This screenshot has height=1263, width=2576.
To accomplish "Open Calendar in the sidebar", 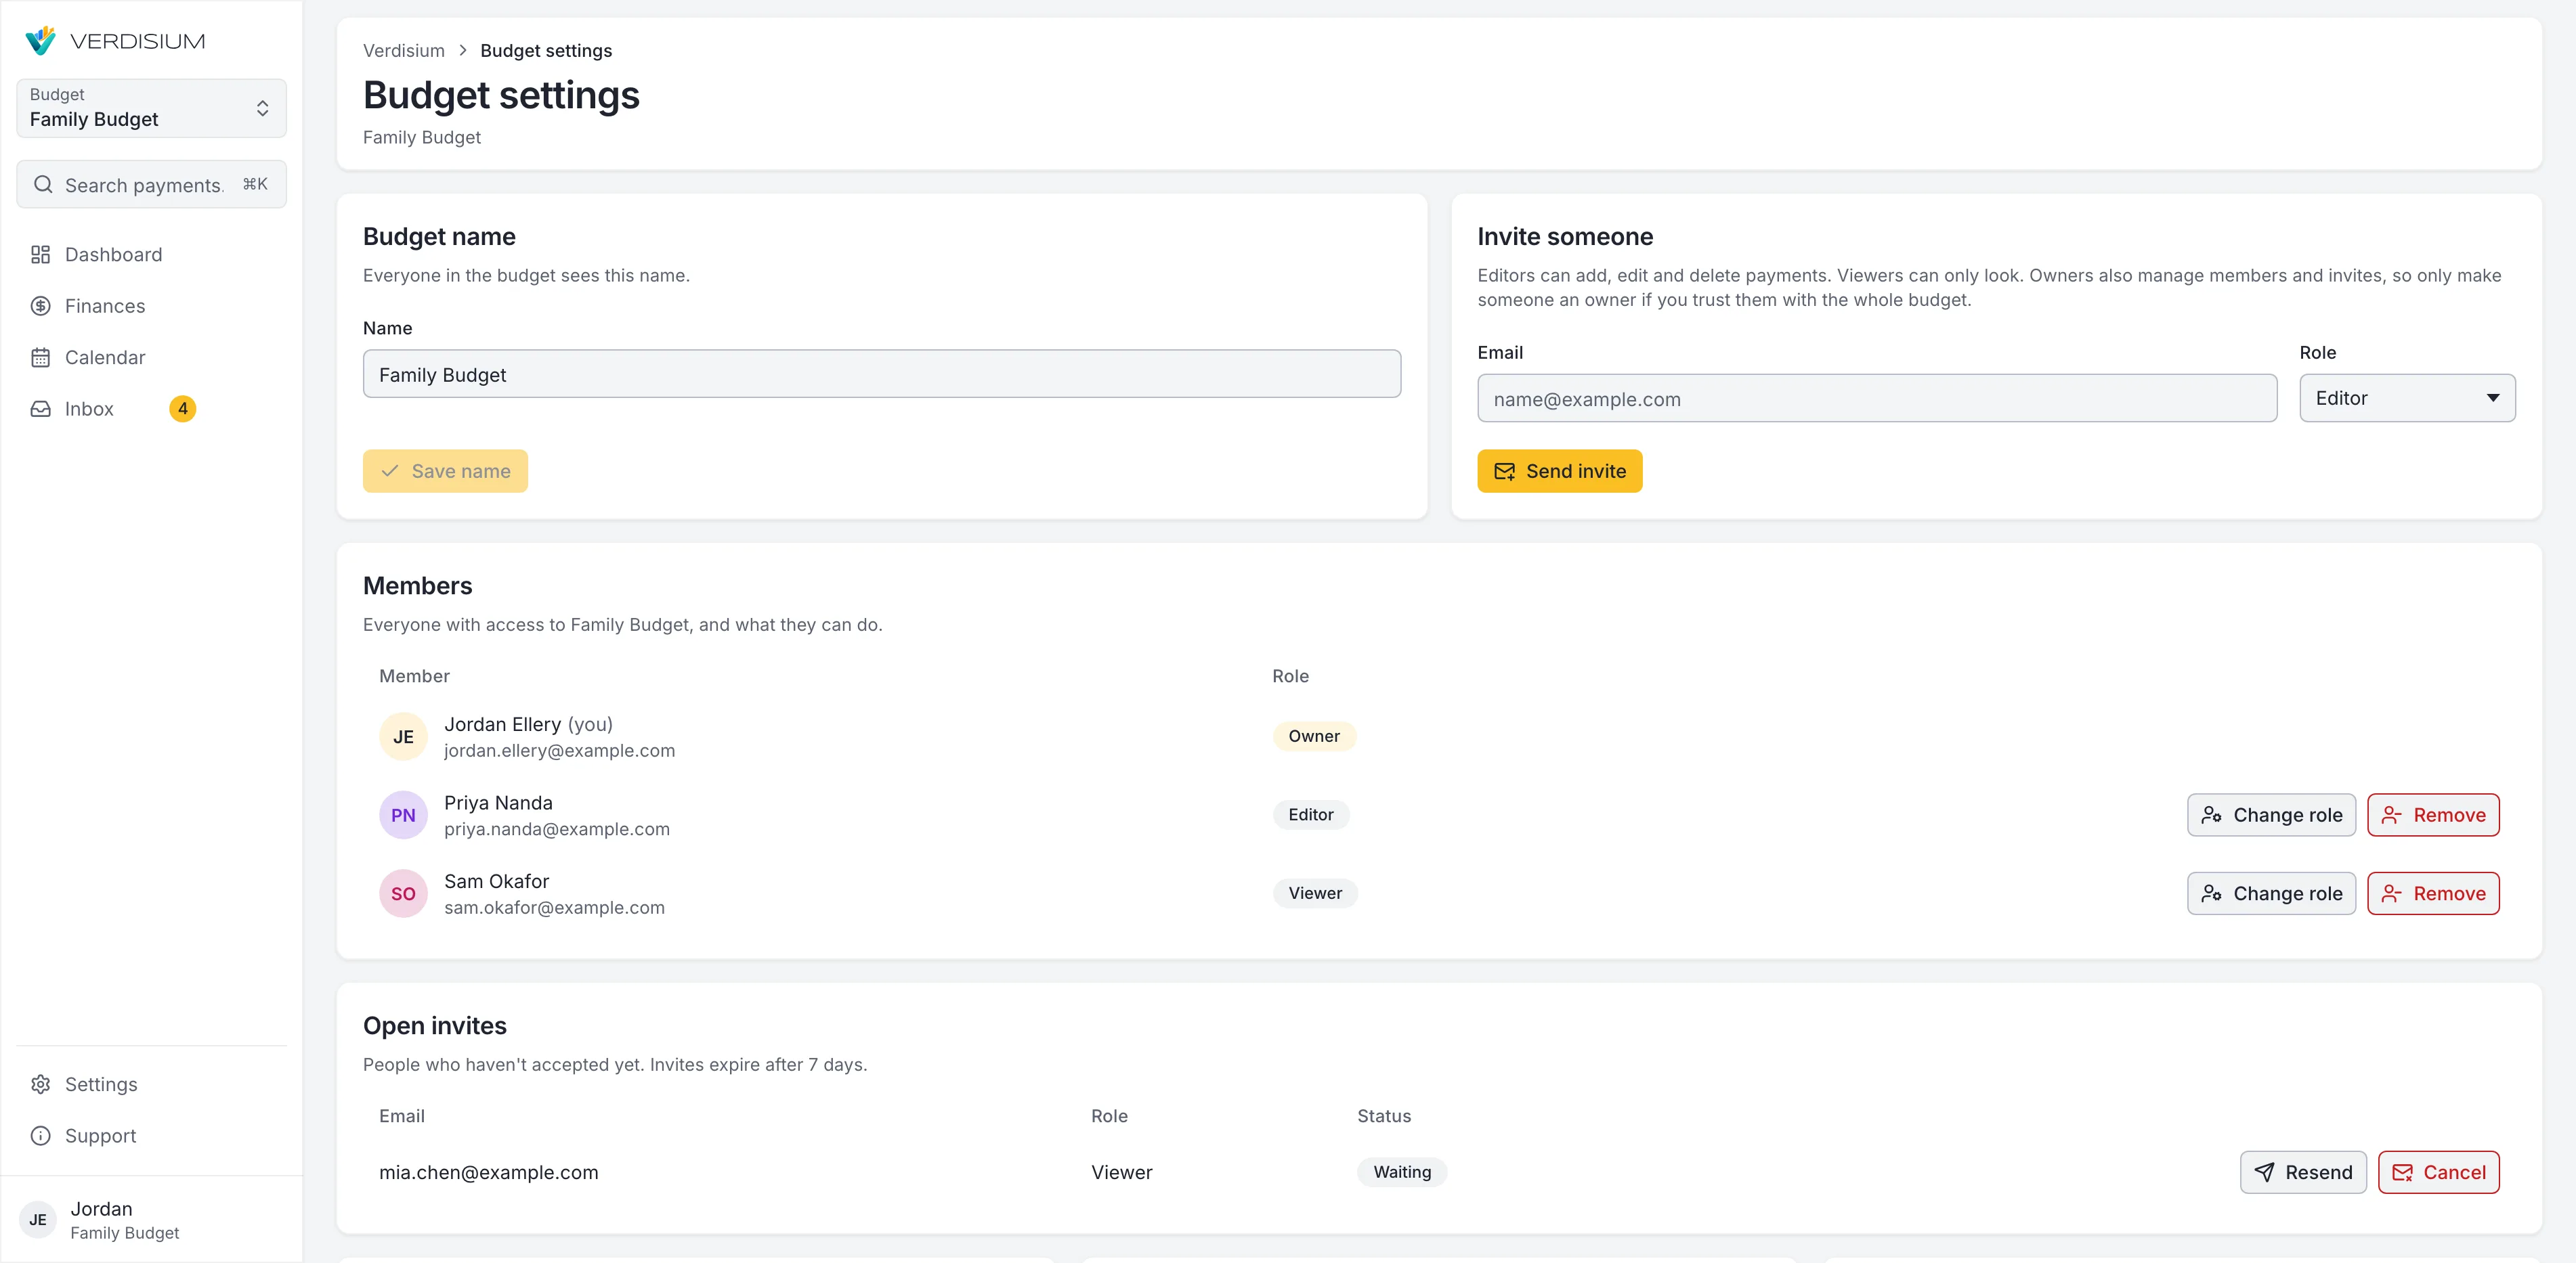I will (x=151, y=358).
